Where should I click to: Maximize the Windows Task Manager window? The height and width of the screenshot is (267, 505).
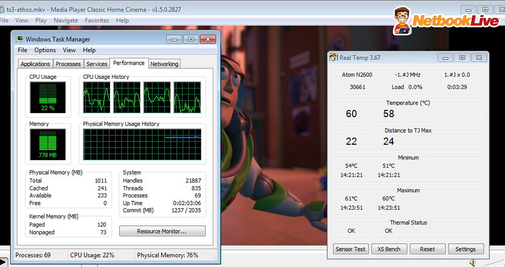(191, 39)
